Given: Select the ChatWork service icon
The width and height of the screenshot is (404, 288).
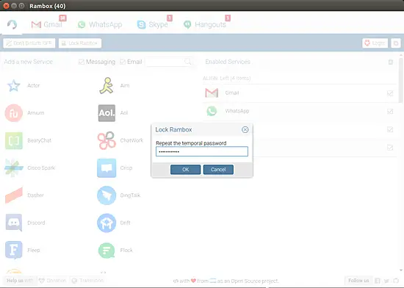Looking at the screenshot, I should 107,140.
